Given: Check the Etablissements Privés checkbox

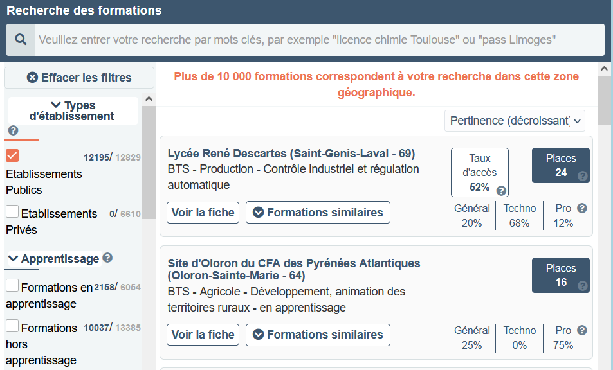Looking at the screenshot, I should click(x=12, y=211).
